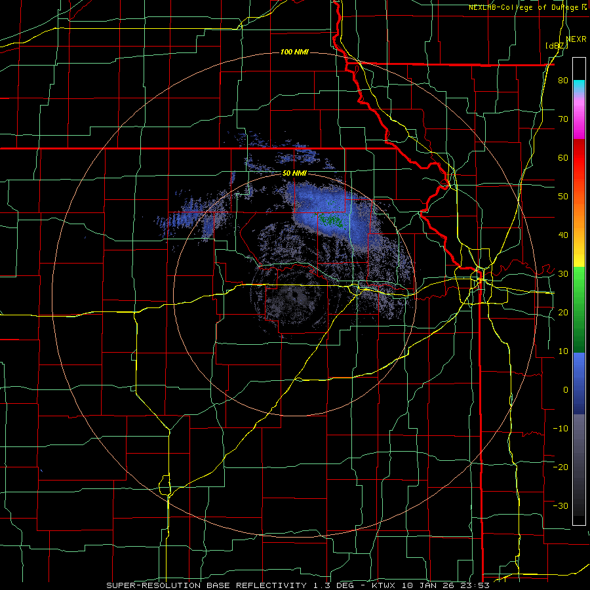590x590 pixels.
Task: Click the 40 dBZ scale value
Action: pyautogui.click(x=563, y=235)
